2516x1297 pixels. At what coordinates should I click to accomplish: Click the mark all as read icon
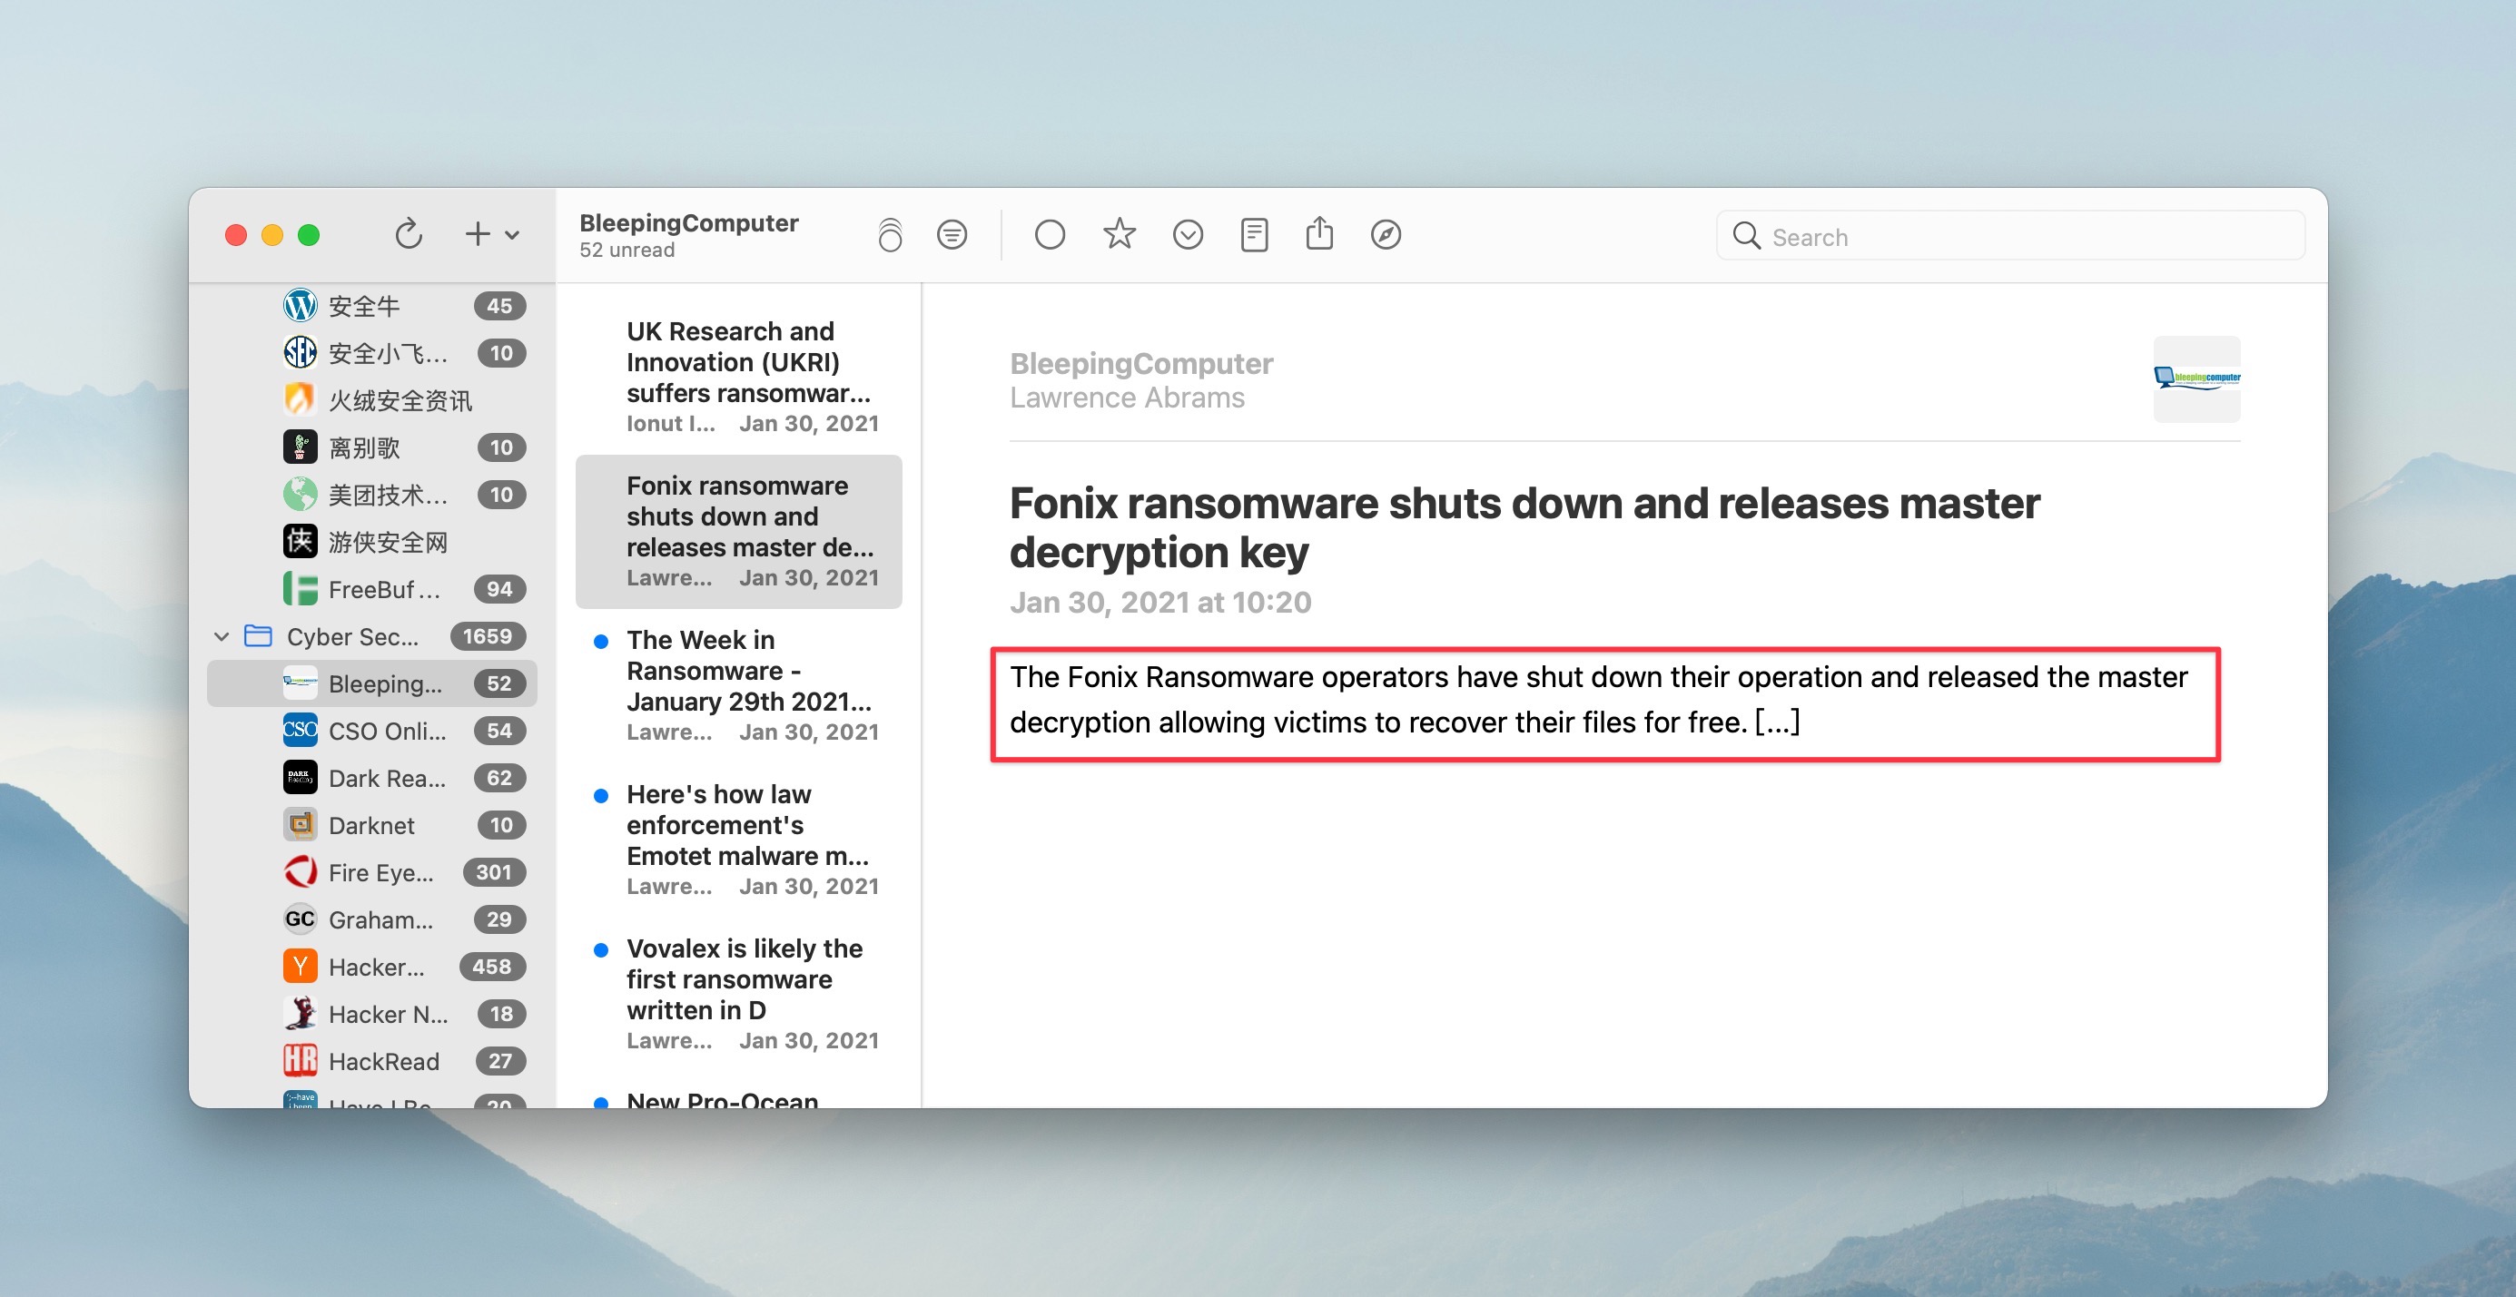[x=890, y=235]
